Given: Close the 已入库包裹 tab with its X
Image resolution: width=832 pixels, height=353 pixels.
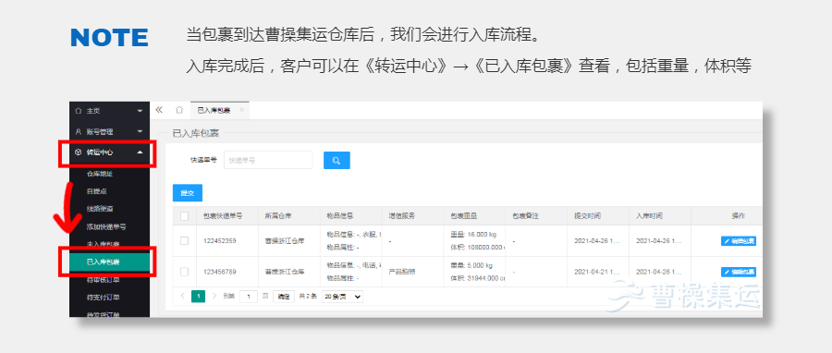Looking at the screenshot, I should [x=241, y=110].
